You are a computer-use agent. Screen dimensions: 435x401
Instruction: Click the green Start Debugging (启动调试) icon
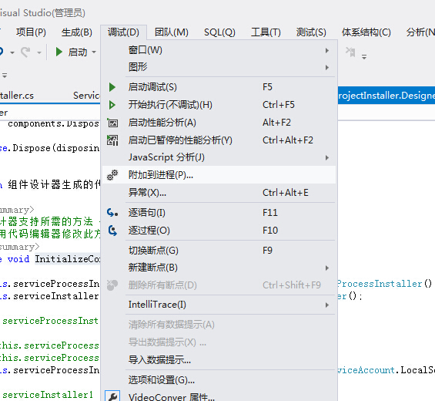(112, 87)
